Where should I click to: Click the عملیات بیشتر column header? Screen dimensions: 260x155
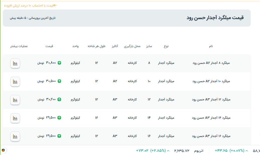click(19, 46)
